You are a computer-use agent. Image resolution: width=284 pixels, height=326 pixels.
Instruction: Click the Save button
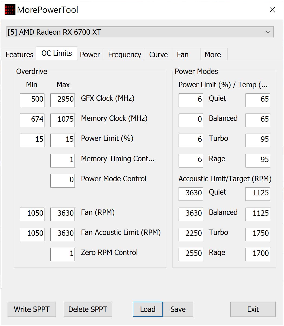[x=178, y=309]
